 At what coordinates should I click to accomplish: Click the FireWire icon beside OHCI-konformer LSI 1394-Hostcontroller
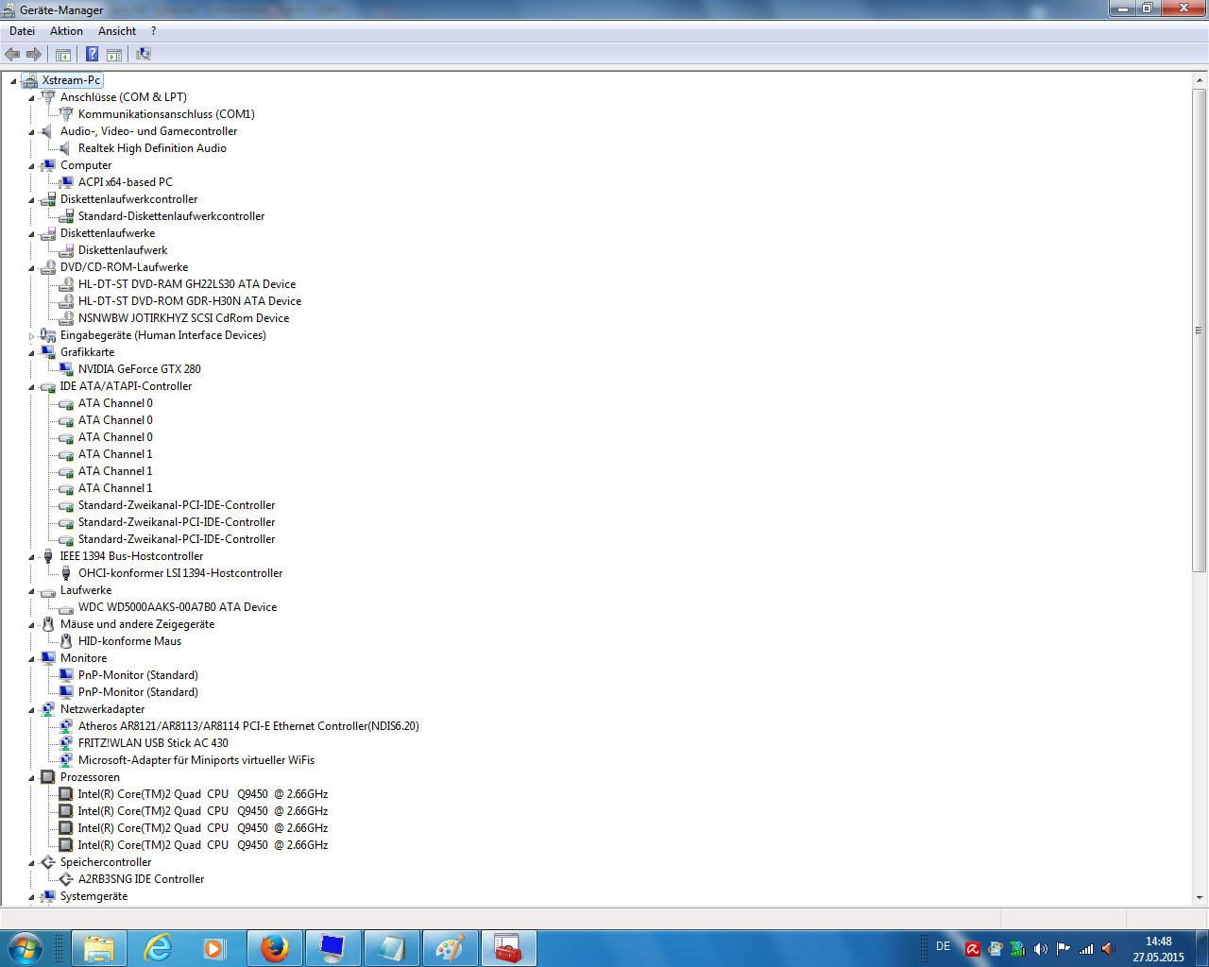click(x=66, y=573)
